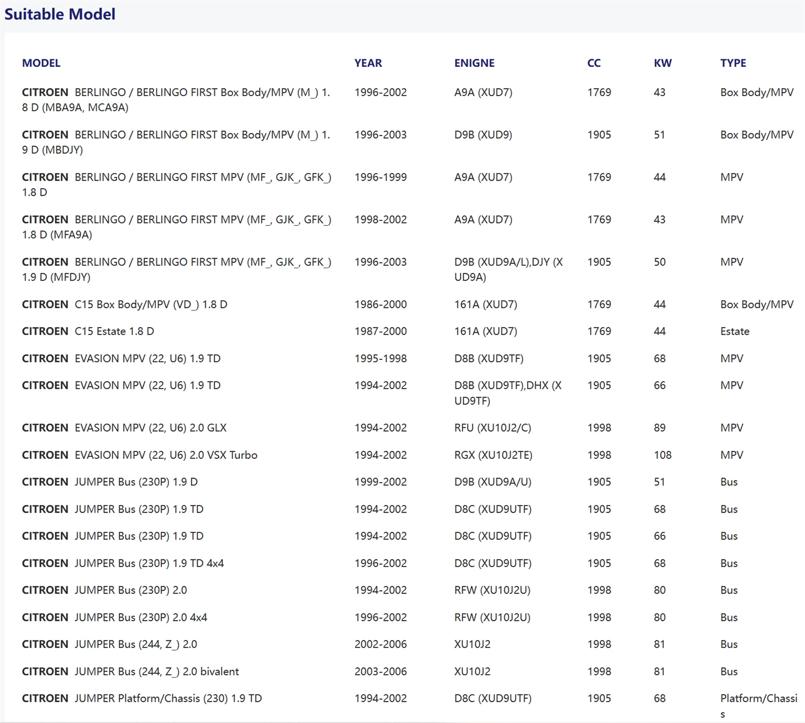Click EVASION MPV 2.0 GLX model
The height and width of the screenshot is (723, 805).
point(124,428)
